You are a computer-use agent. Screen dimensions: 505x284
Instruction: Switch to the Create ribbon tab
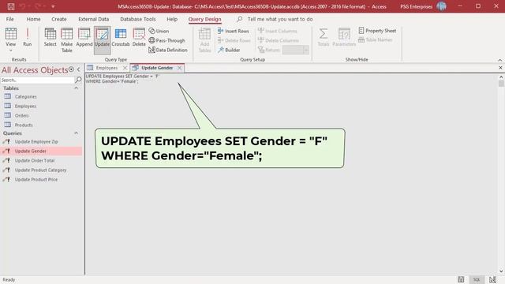[59, 19]
